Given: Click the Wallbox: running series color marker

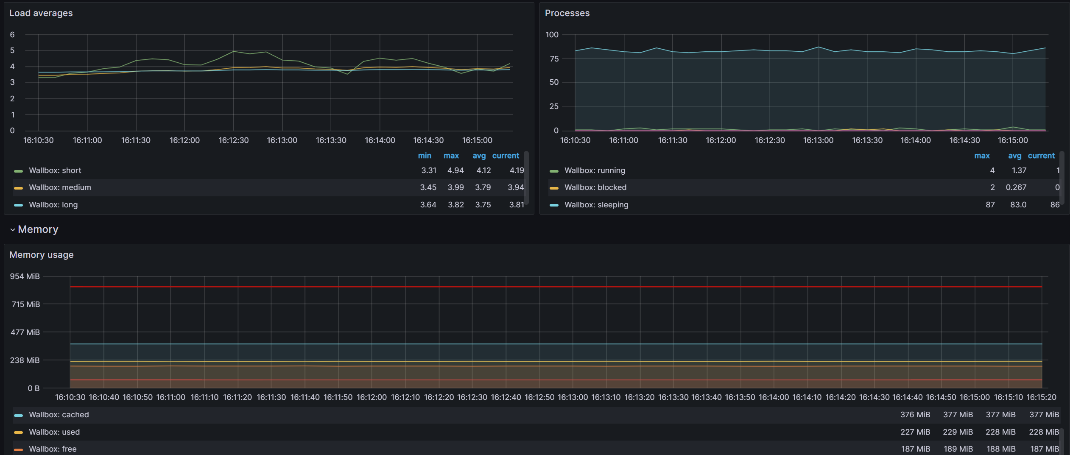Looking at the screenshot, I should 555,170.
